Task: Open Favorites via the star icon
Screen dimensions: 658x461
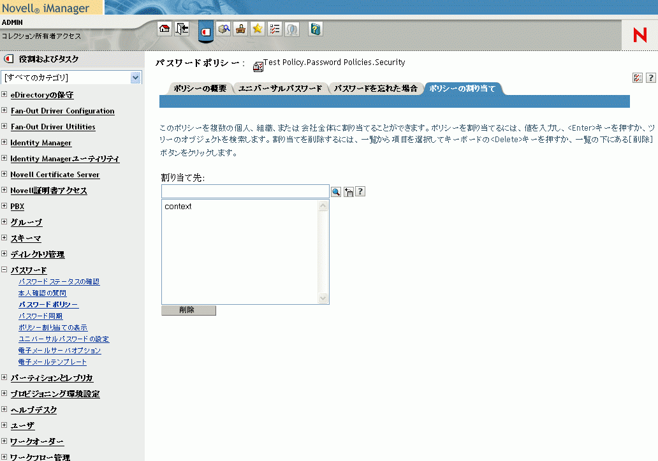Action: coord(258,29)
